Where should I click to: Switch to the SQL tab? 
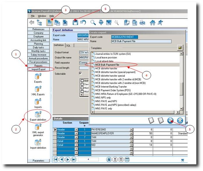[x=69, y=45]
